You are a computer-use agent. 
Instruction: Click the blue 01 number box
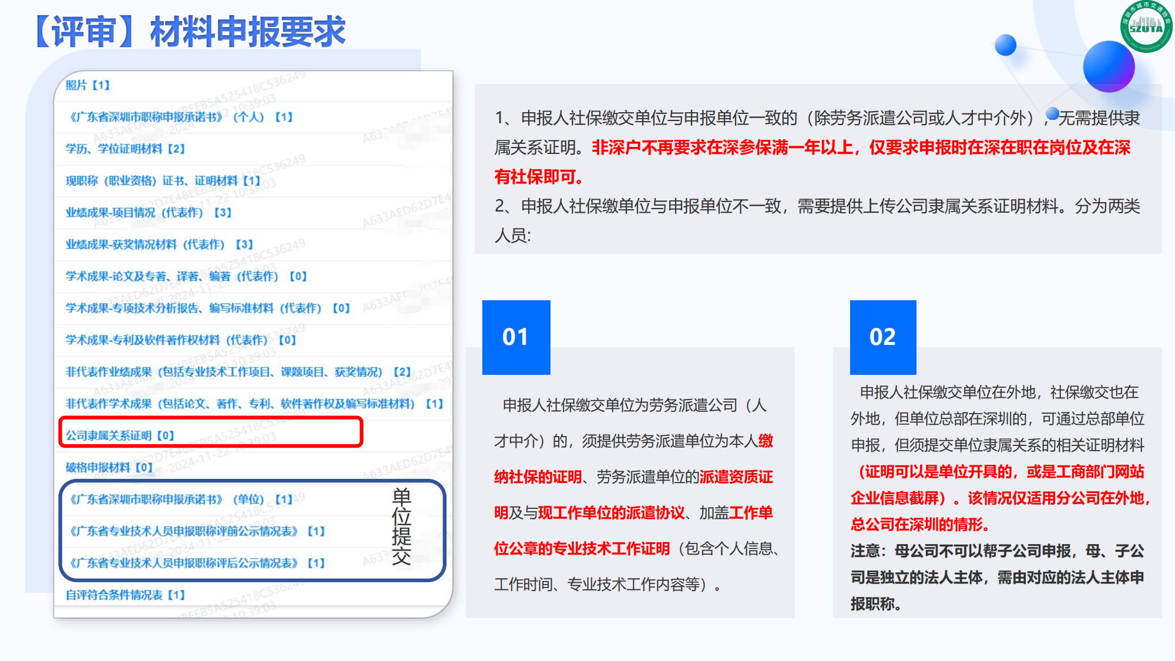pos(516,337)
